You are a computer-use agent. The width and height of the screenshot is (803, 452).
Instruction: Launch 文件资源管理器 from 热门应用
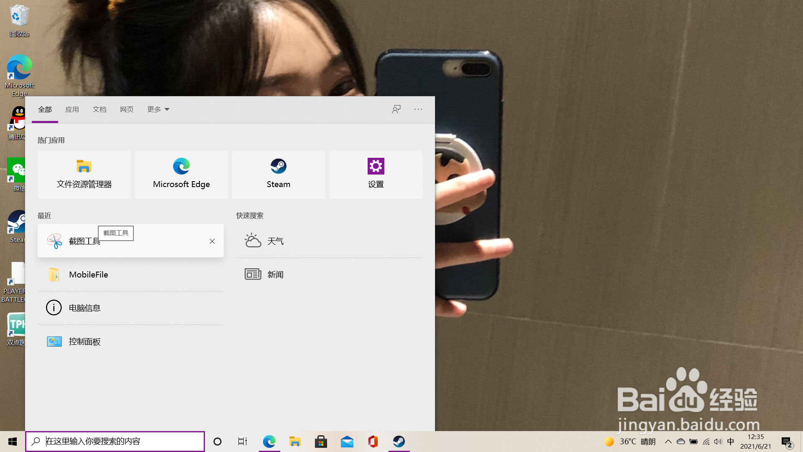click(x=84, y=175)
